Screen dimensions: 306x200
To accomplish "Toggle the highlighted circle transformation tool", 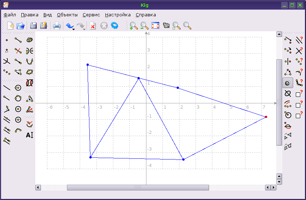I will click(x=288, y=83).
